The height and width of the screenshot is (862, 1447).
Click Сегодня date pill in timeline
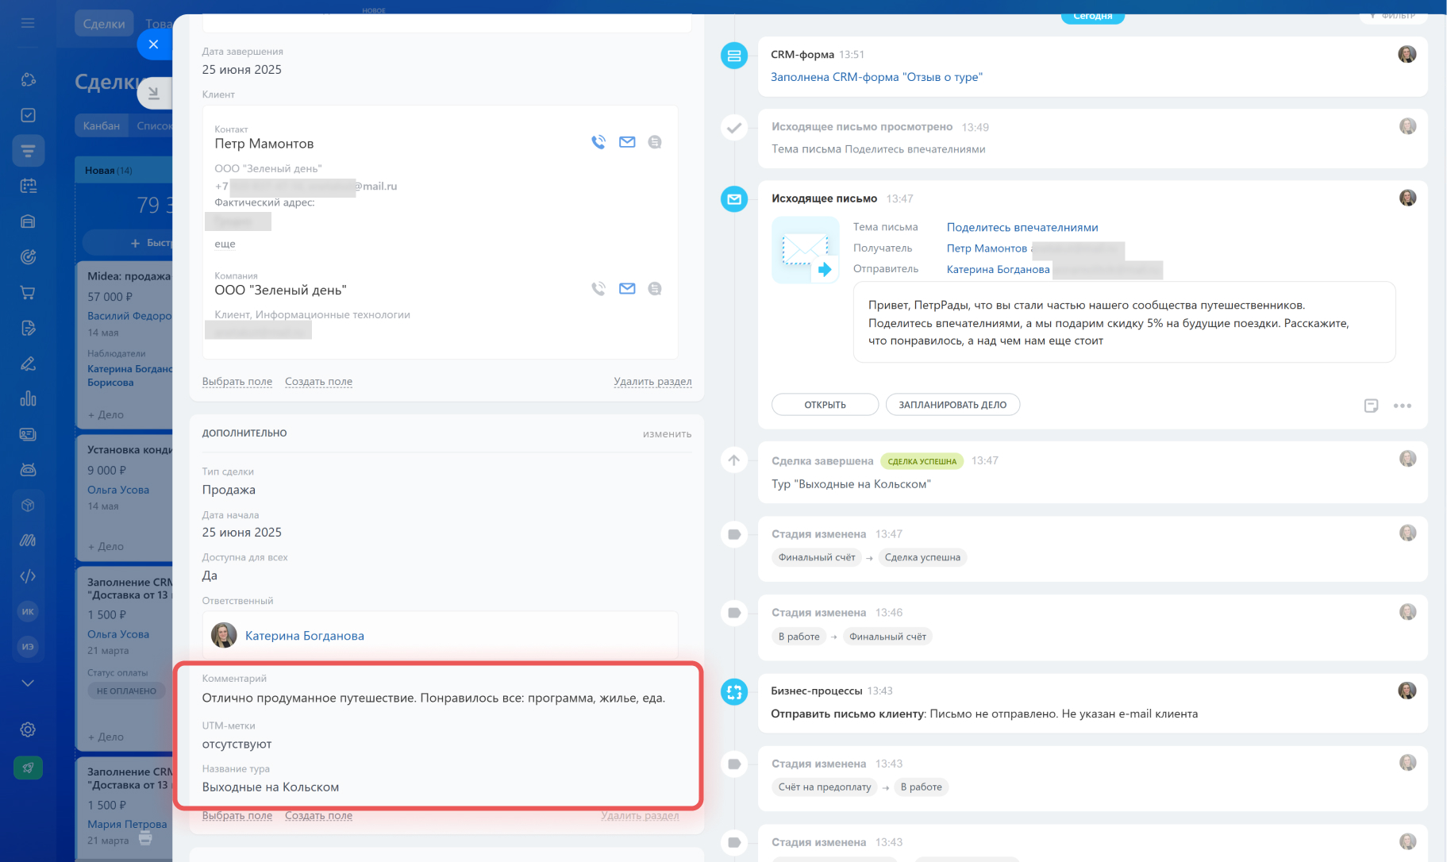point(1092,16)
